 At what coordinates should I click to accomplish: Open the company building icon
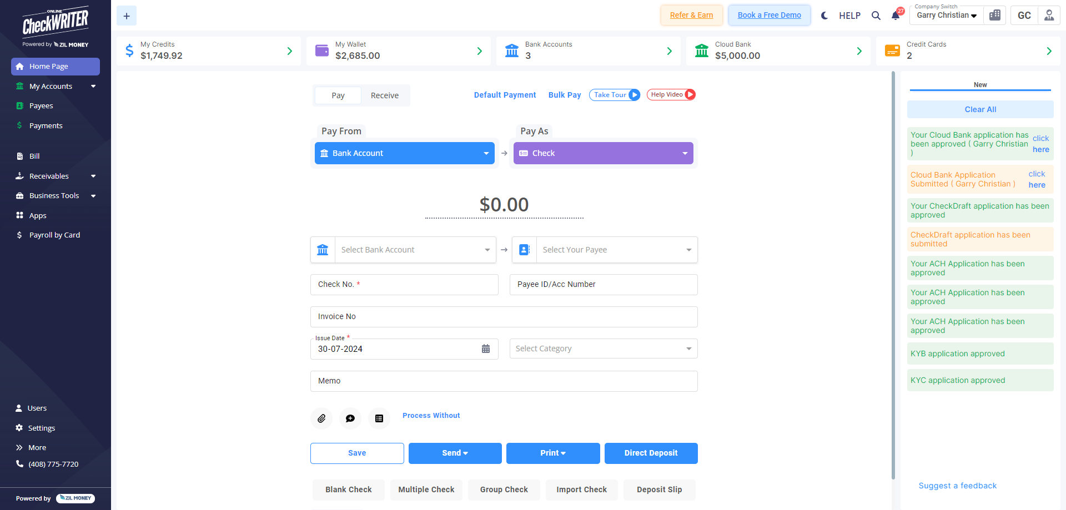click(x=995, y=16)
